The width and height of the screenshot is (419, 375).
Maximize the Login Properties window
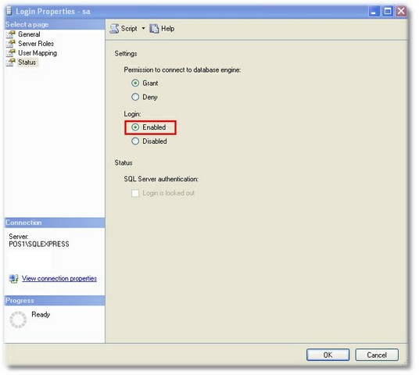coord(388,11)
